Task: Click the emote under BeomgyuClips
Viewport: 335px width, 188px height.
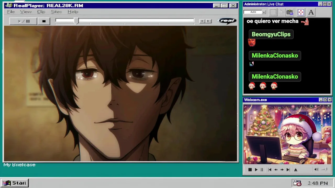Action: click(x=252, y=43)
